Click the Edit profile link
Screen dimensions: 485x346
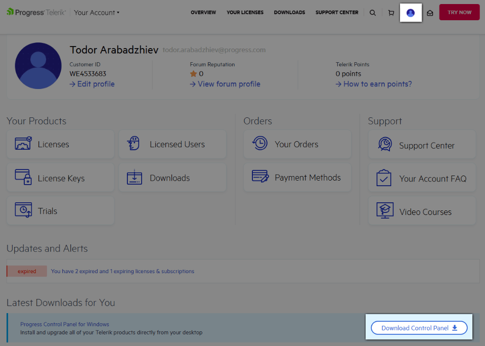pos(92,84)
